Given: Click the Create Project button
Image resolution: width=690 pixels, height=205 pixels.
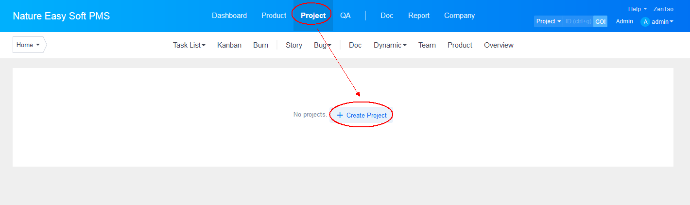Looking at the screenshot, I should click(362, 115).
